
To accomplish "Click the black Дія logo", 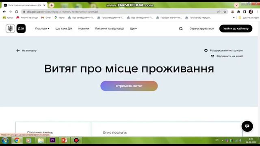I will 21,28.
